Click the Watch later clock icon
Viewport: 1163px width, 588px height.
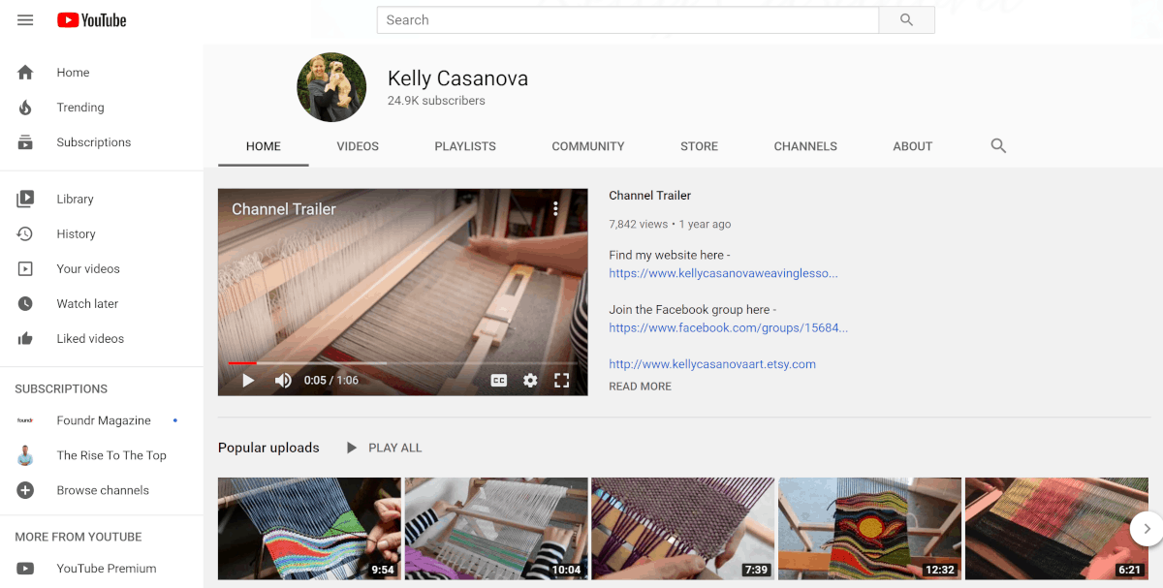[x=25, y=303]
